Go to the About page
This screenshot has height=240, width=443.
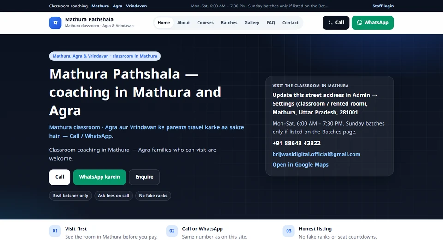pos(183,23)
